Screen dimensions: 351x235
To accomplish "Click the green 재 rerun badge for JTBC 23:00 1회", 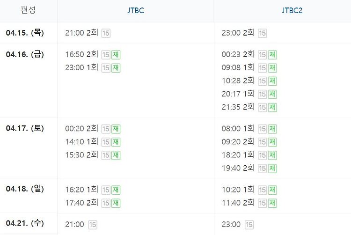I will 116,68.
